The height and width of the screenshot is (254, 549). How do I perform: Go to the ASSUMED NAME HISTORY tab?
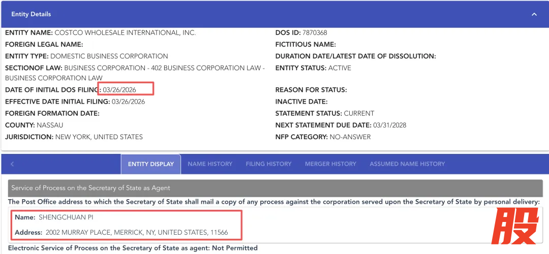[x=407, y=164]
